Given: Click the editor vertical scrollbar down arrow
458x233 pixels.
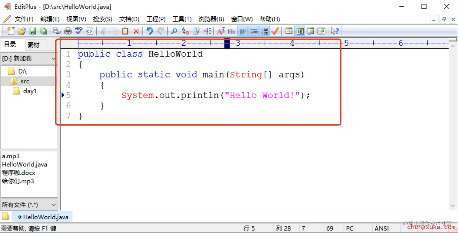Looking at the screenshot, I should [453, 206].
